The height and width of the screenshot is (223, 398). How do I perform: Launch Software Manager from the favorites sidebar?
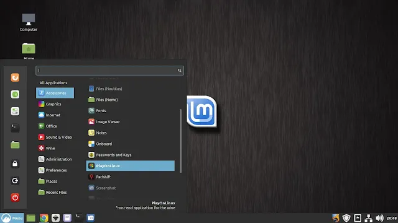tap(15, 94)
